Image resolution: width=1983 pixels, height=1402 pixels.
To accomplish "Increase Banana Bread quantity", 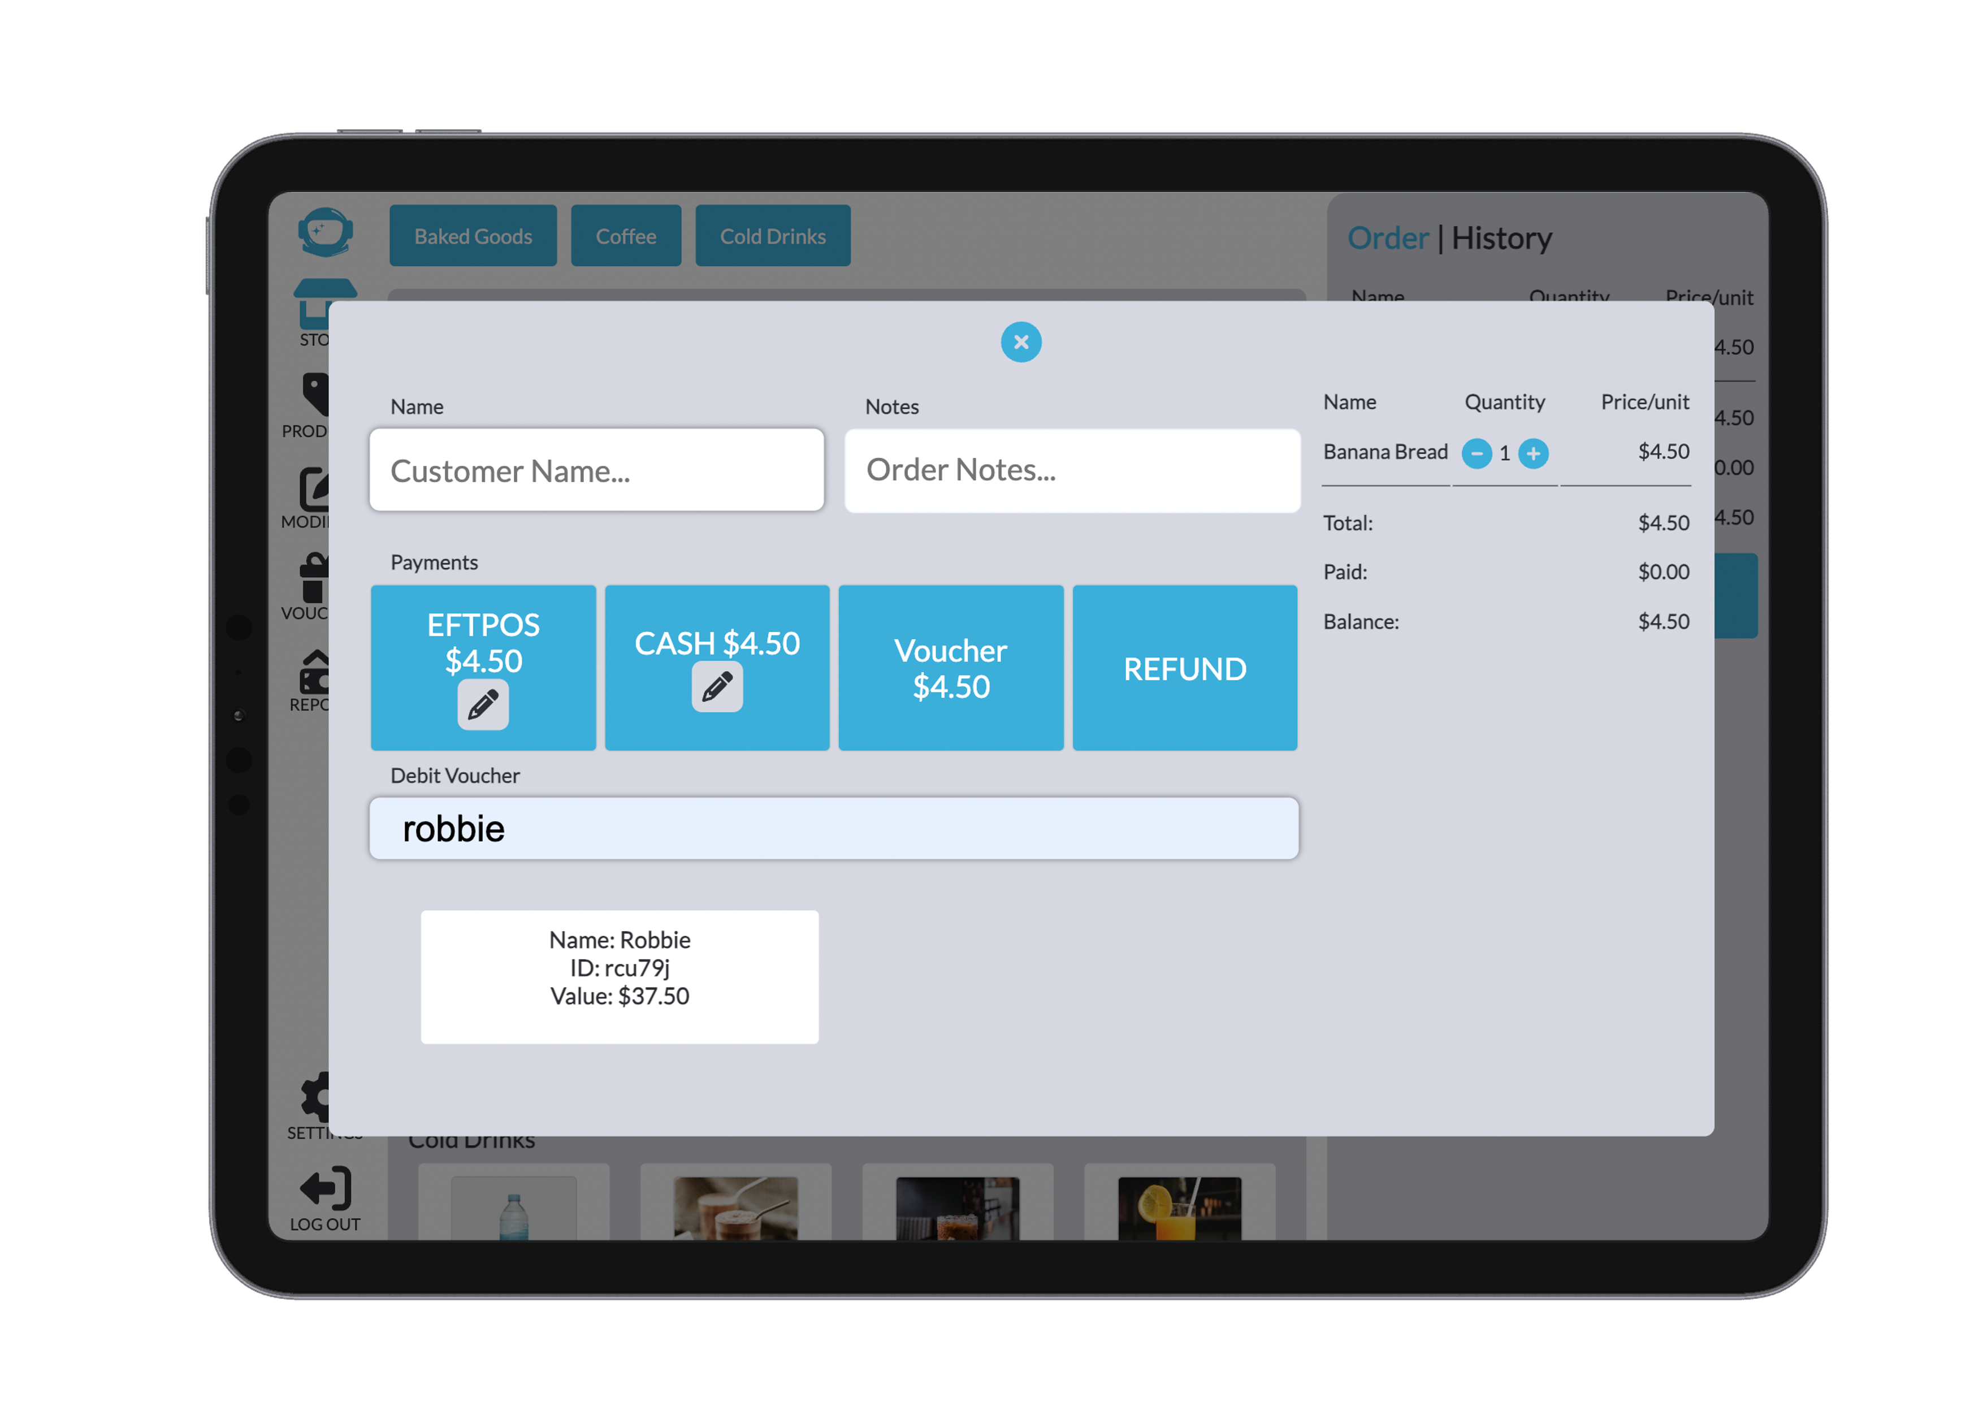I will click(x=1533, y=453).
